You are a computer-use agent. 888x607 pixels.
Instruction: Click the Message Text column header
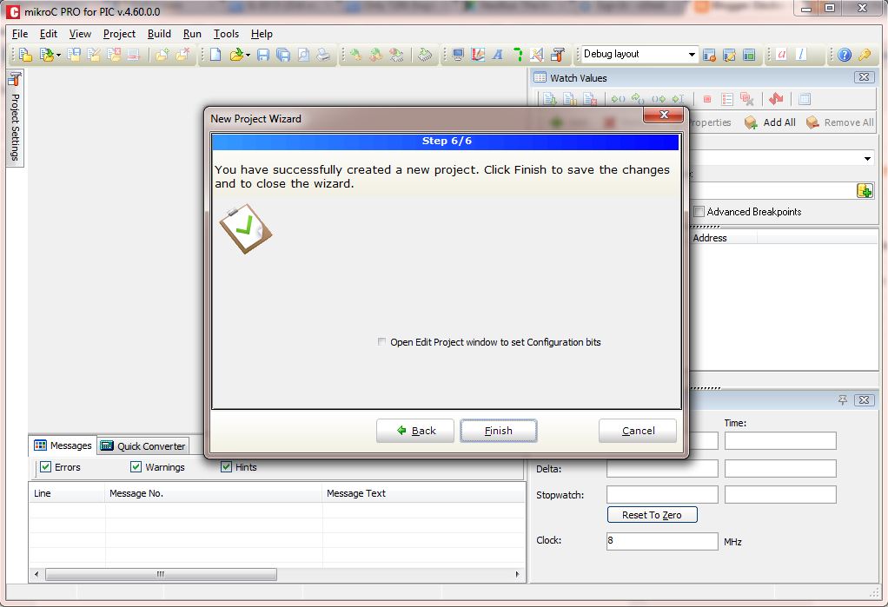pyautogui.click(x=424, y=493)
